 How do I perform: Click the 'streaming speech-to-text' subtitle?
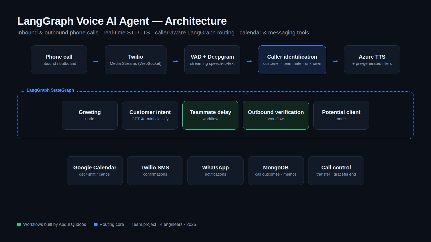[x=212, y=63]
